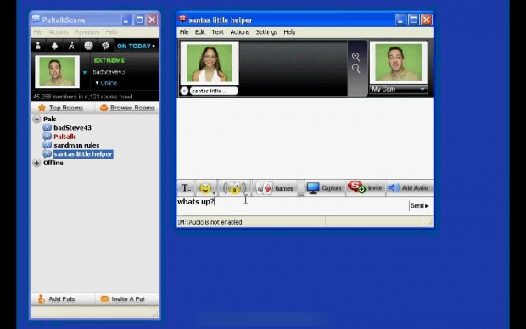Select the running figure sports icon
The image size is (526, 329).
[71, 46]
